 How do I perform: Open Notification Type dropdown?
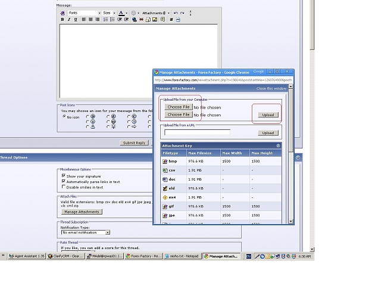[x=85, y=232]
